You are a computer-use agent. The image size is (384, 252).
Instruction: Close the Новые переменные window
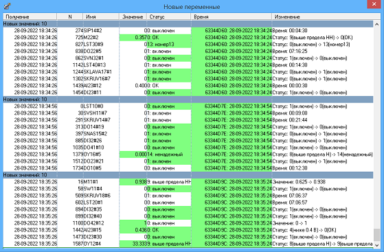[x=374, y=4]
